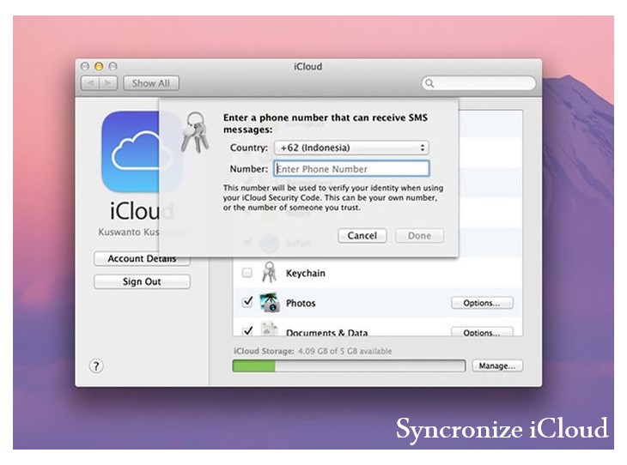627x465 pixels.
Task: Click the Documents & Data icon
Action: point(270,329)
